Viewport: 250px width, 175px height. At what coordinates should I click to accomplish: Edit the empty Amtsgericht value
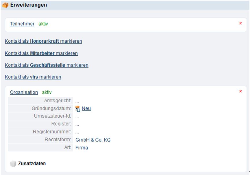(x=77, y=101)
